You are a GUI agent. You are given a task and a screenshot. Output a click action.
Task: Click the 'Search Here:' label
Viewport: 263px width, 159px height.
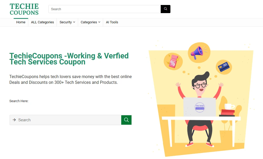[19, 101]
